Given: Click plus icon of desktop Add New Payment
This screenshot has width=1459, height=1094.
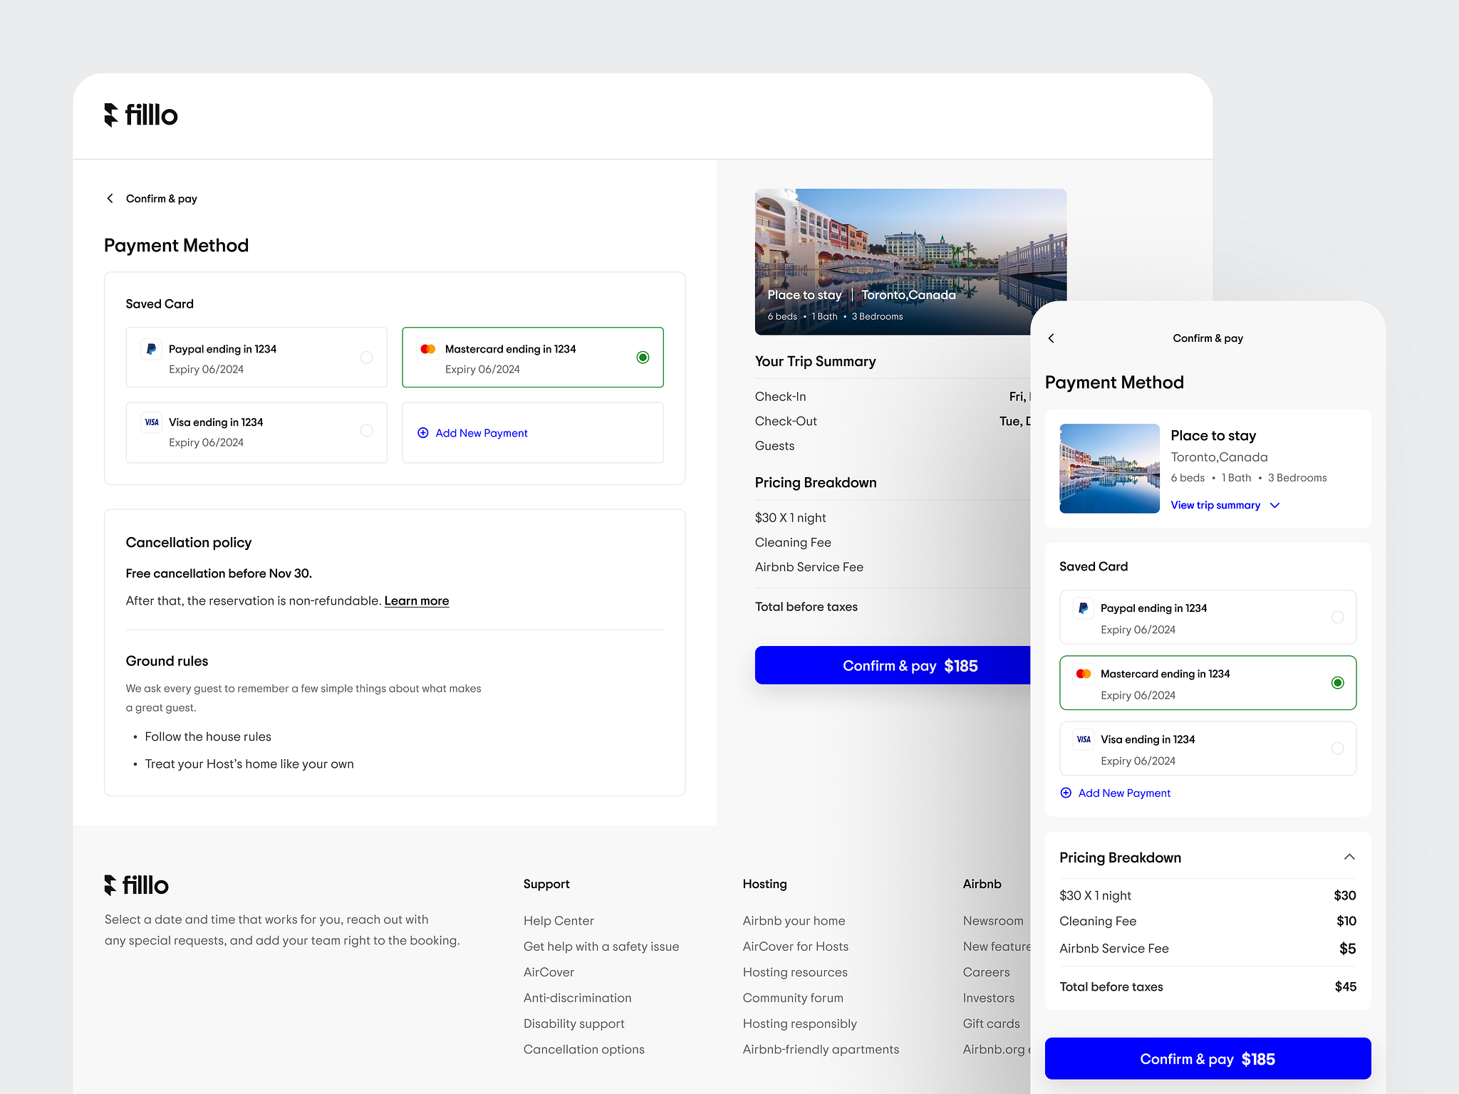Looking at the screenshot, I should click(x=423, y=433).
